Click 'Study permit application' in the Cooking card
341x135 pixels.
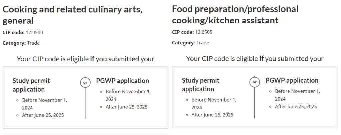click(x=31, y=85)
